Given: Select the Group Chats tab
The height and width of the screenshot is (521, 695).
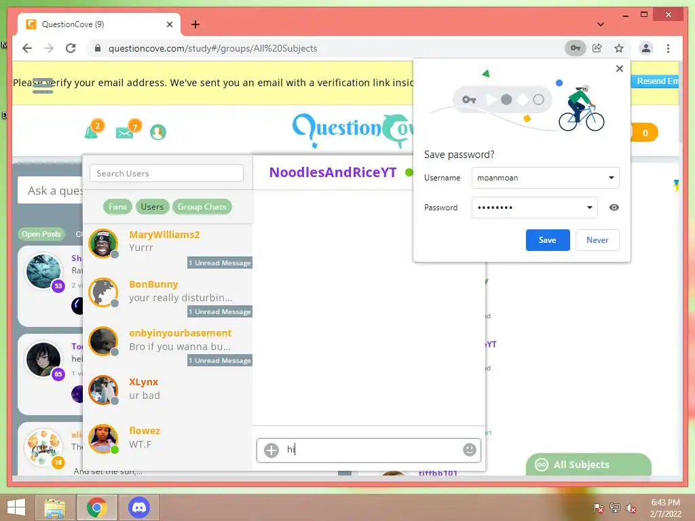Looking at the screenshot, I should point(202,206).
